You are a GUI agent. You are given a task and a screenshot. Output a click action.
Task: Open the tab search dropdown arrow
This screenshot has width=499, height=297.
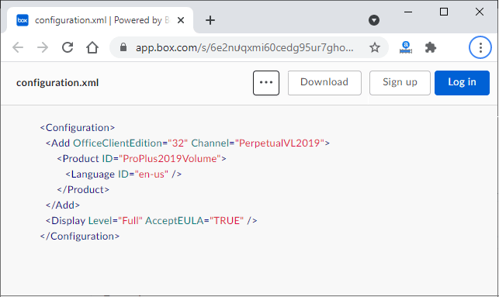[374, 20]
